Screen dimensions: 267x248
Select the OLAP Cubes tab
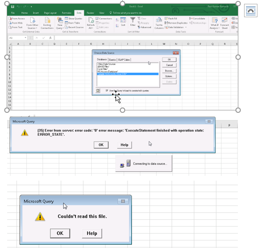124,60
